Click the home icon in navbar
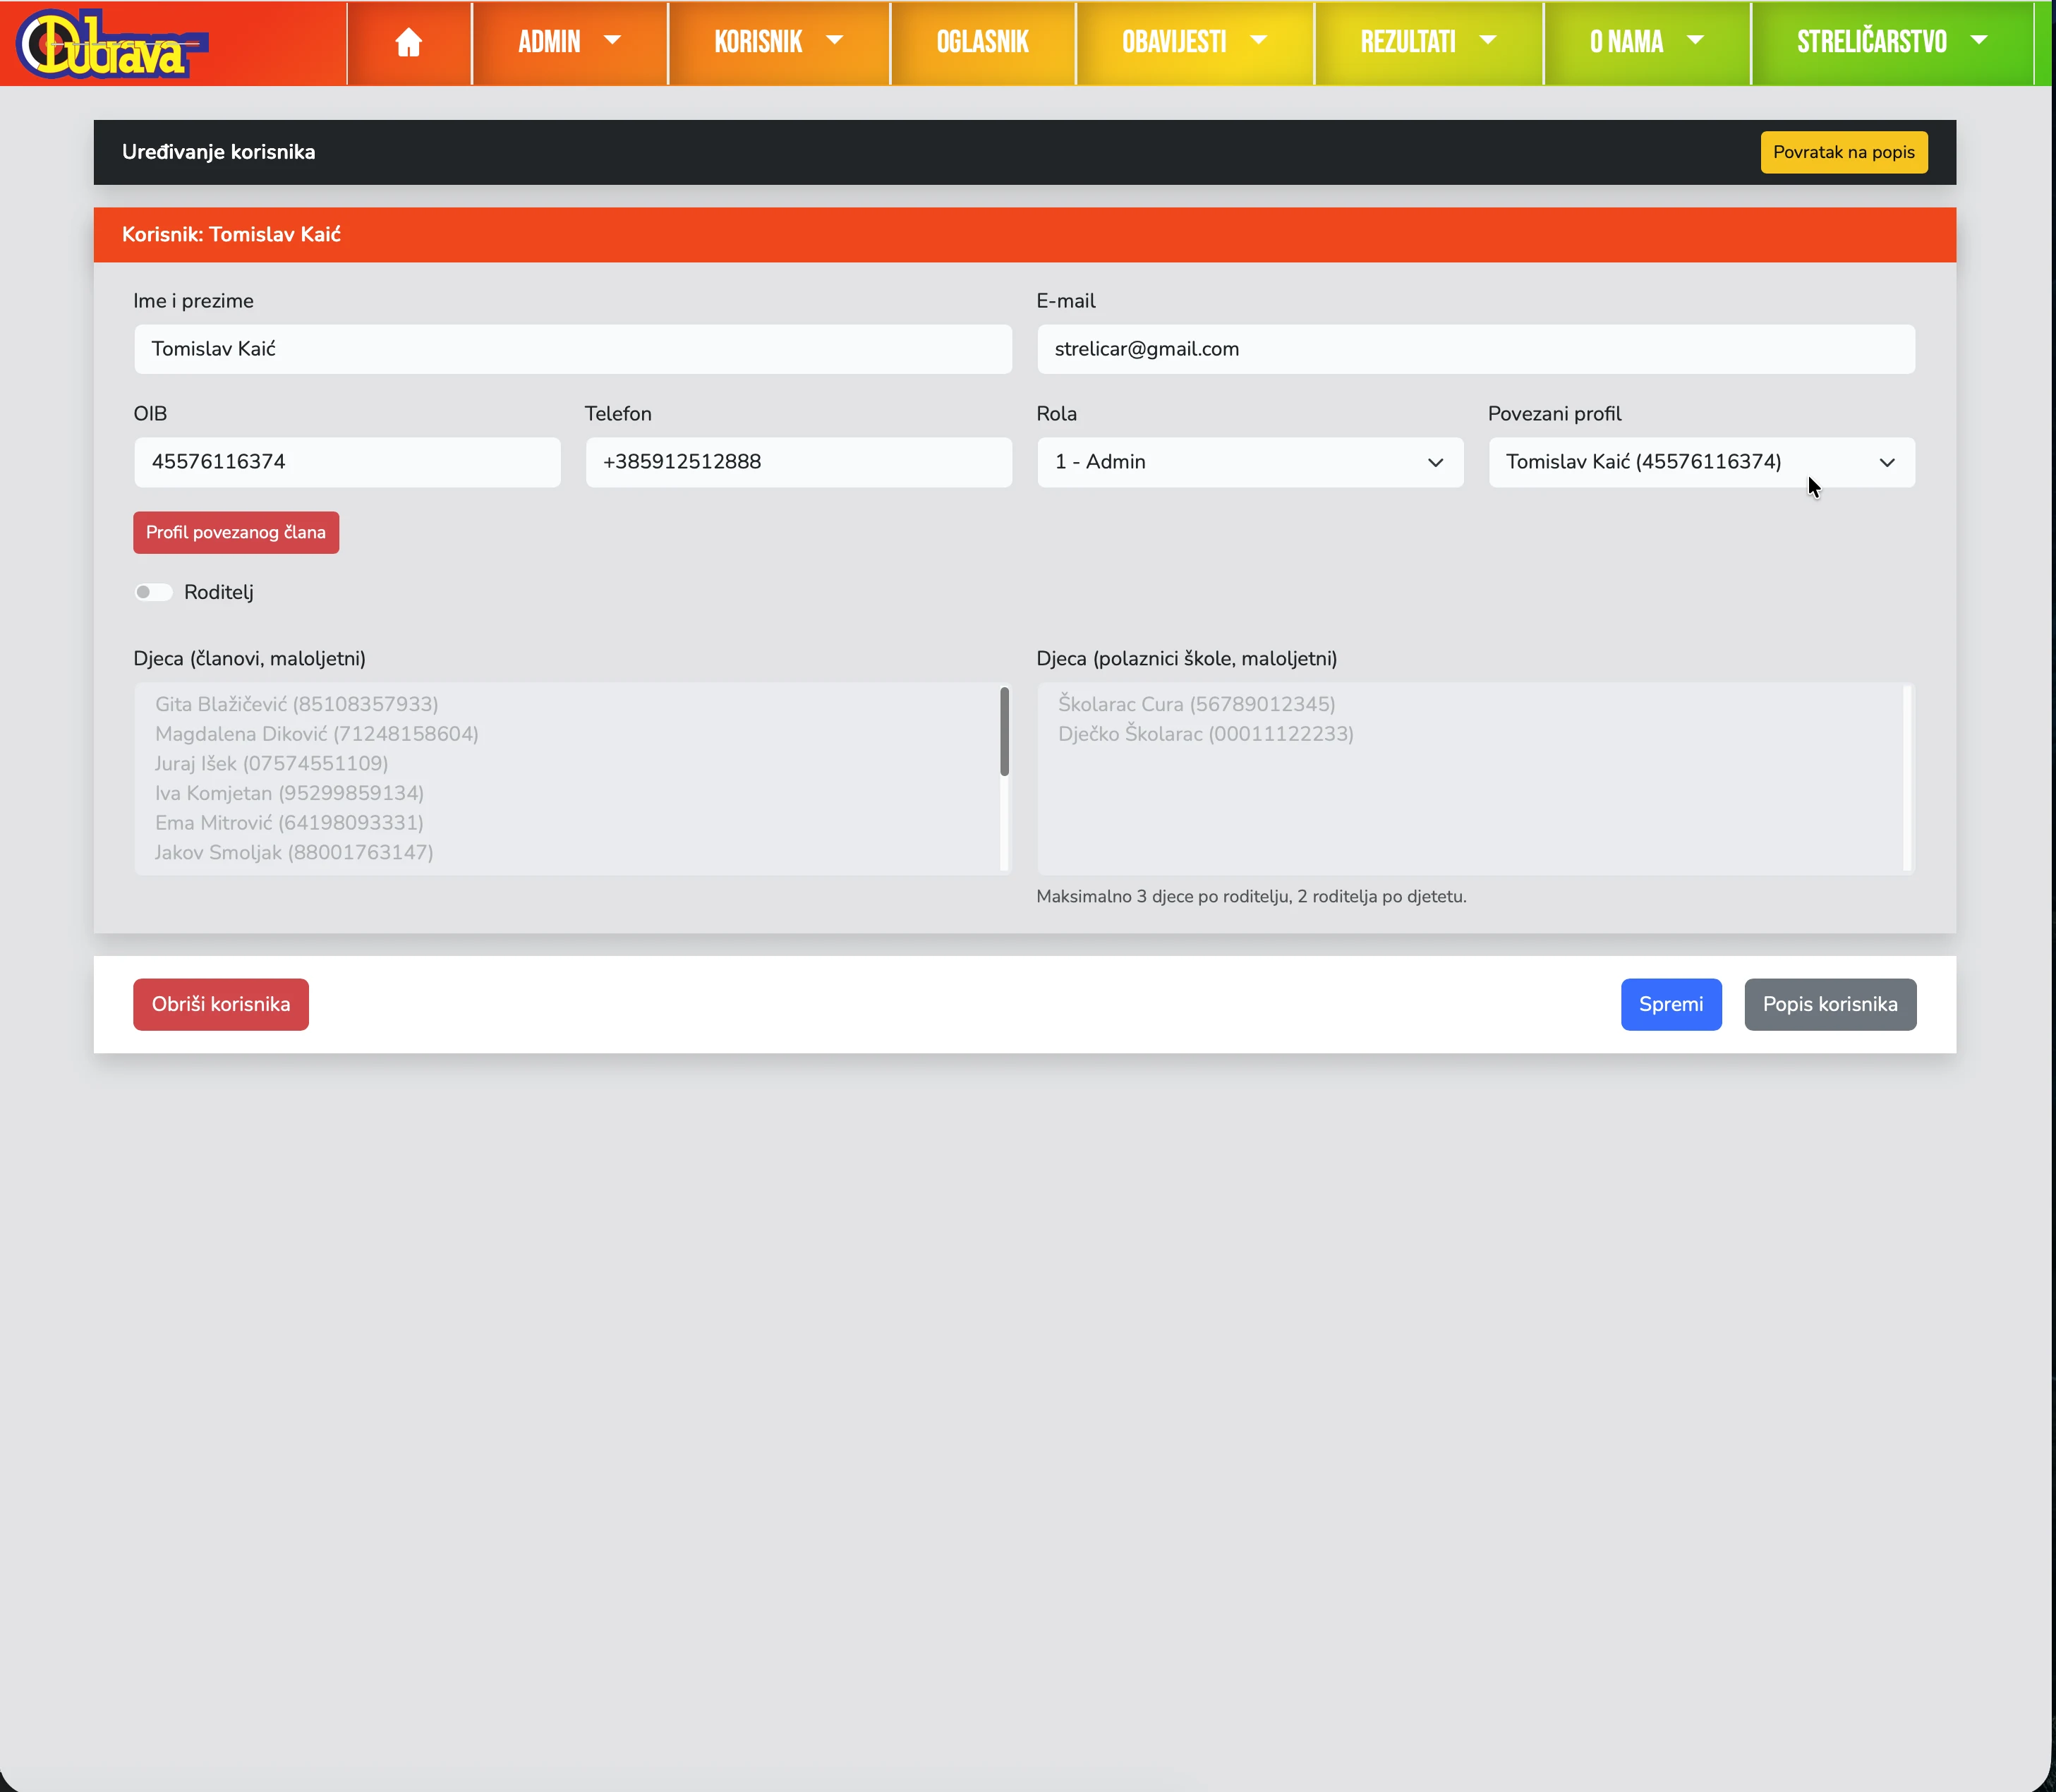This screenshot has height=1792, width=2056. [x=408, y=42]
